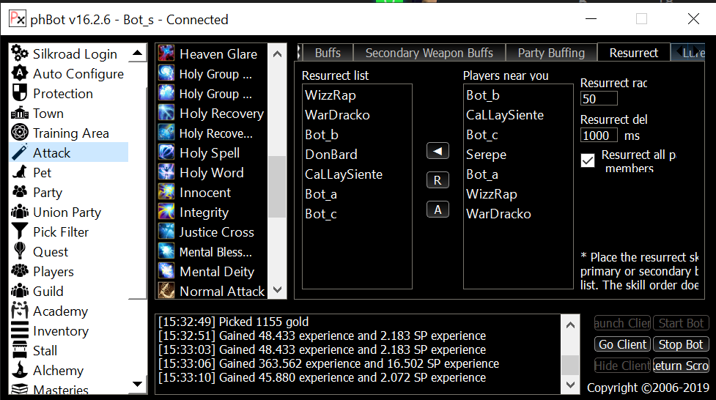Click the Mental Deity skill icon

[167, 272]
